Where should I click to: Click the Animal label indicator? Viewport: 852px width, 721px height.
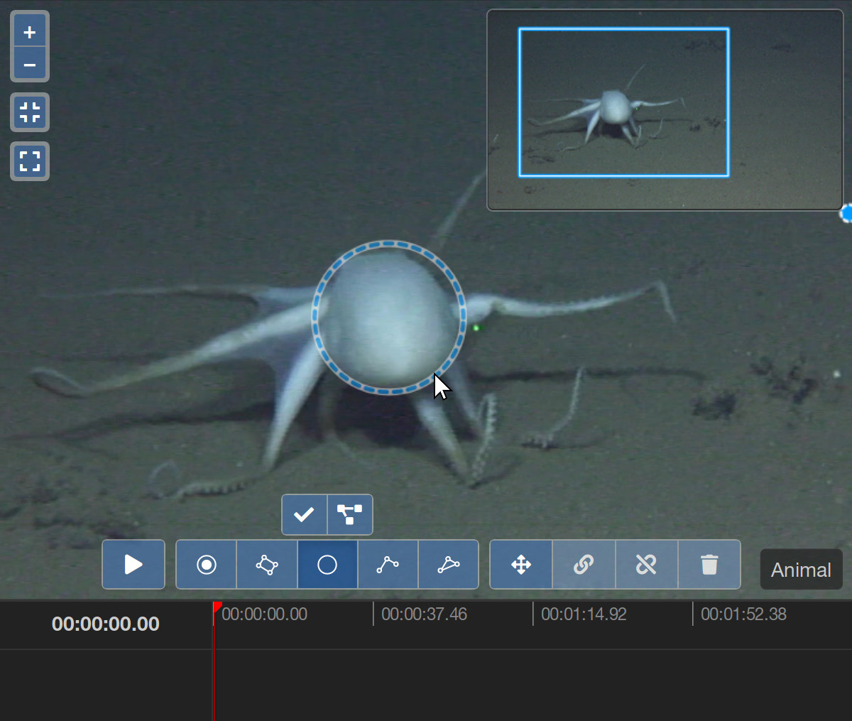801,570
